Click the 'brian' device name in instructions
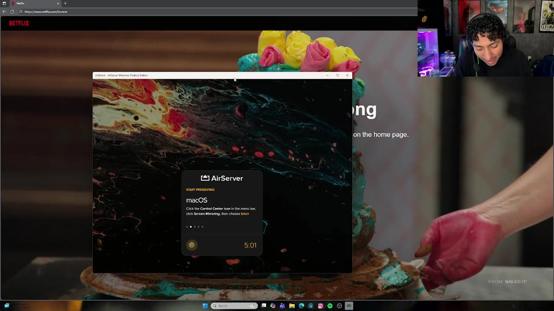Image resolution: width=554 pixels, height=311 pixels. [245, 214]
